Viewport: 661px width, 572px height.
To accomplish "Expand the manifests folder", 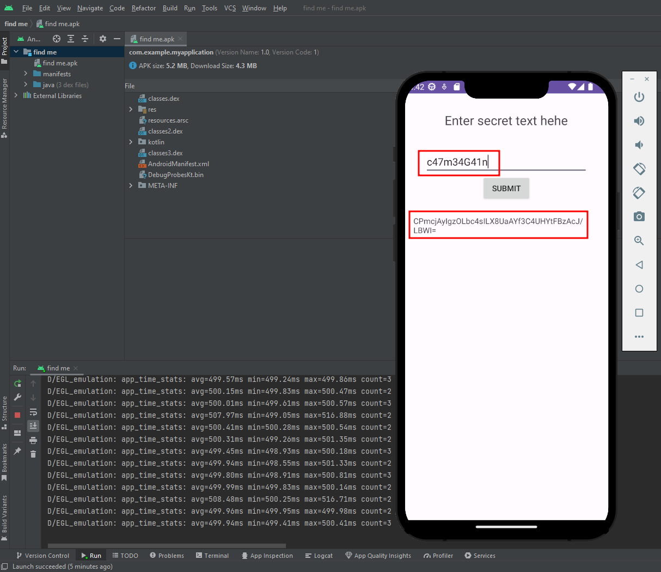I will click(x=26, y=74).
